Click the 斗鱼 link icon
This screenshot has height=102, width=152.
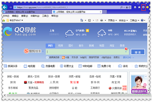63,57
